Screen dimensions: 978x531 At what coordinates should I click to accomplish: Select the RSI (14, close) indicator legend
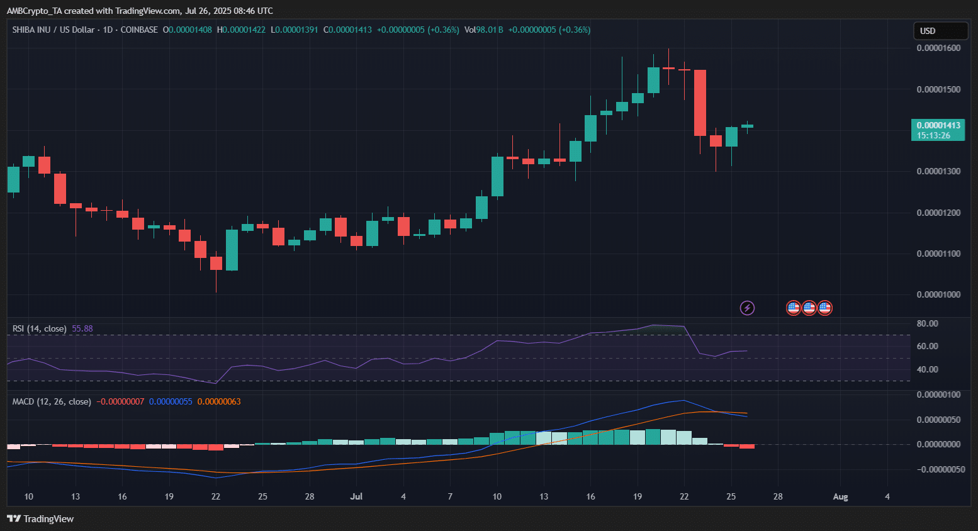(x=39, y=328)
